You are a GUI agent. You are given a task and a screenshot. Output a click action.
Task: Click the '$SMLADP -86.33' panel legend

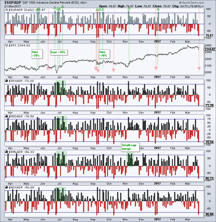pyautogui.click(x=21, y=152)
